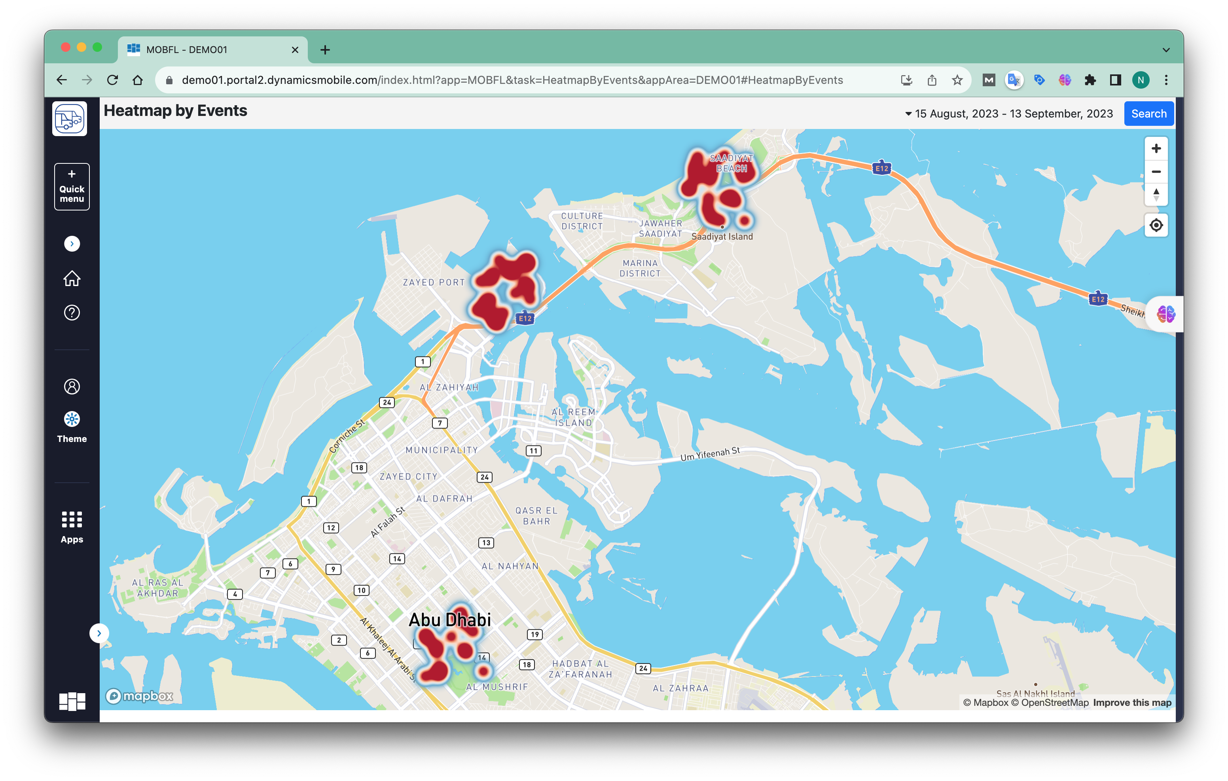The height and width of the screenshot is (781, 1228).
Task: Click the Heatmap by Events heading
Action: (175, 111)
